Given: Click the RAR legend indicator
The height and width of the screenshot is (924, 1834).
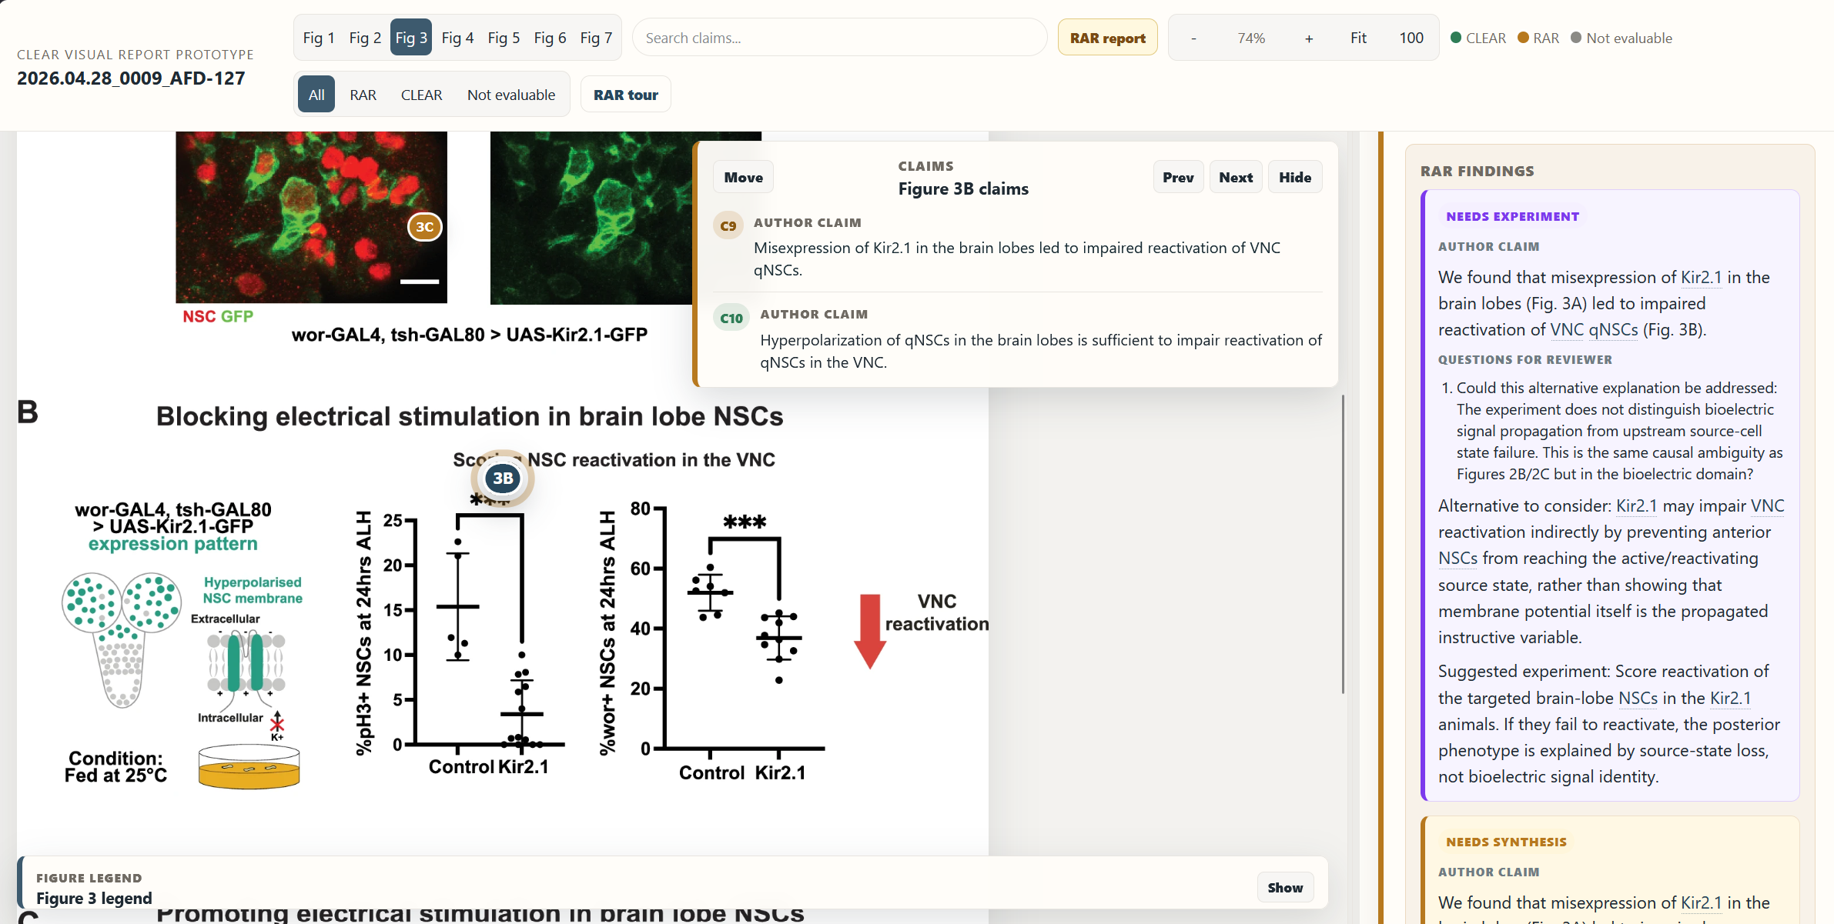Looking at the screenshot, I should 1538,38.
